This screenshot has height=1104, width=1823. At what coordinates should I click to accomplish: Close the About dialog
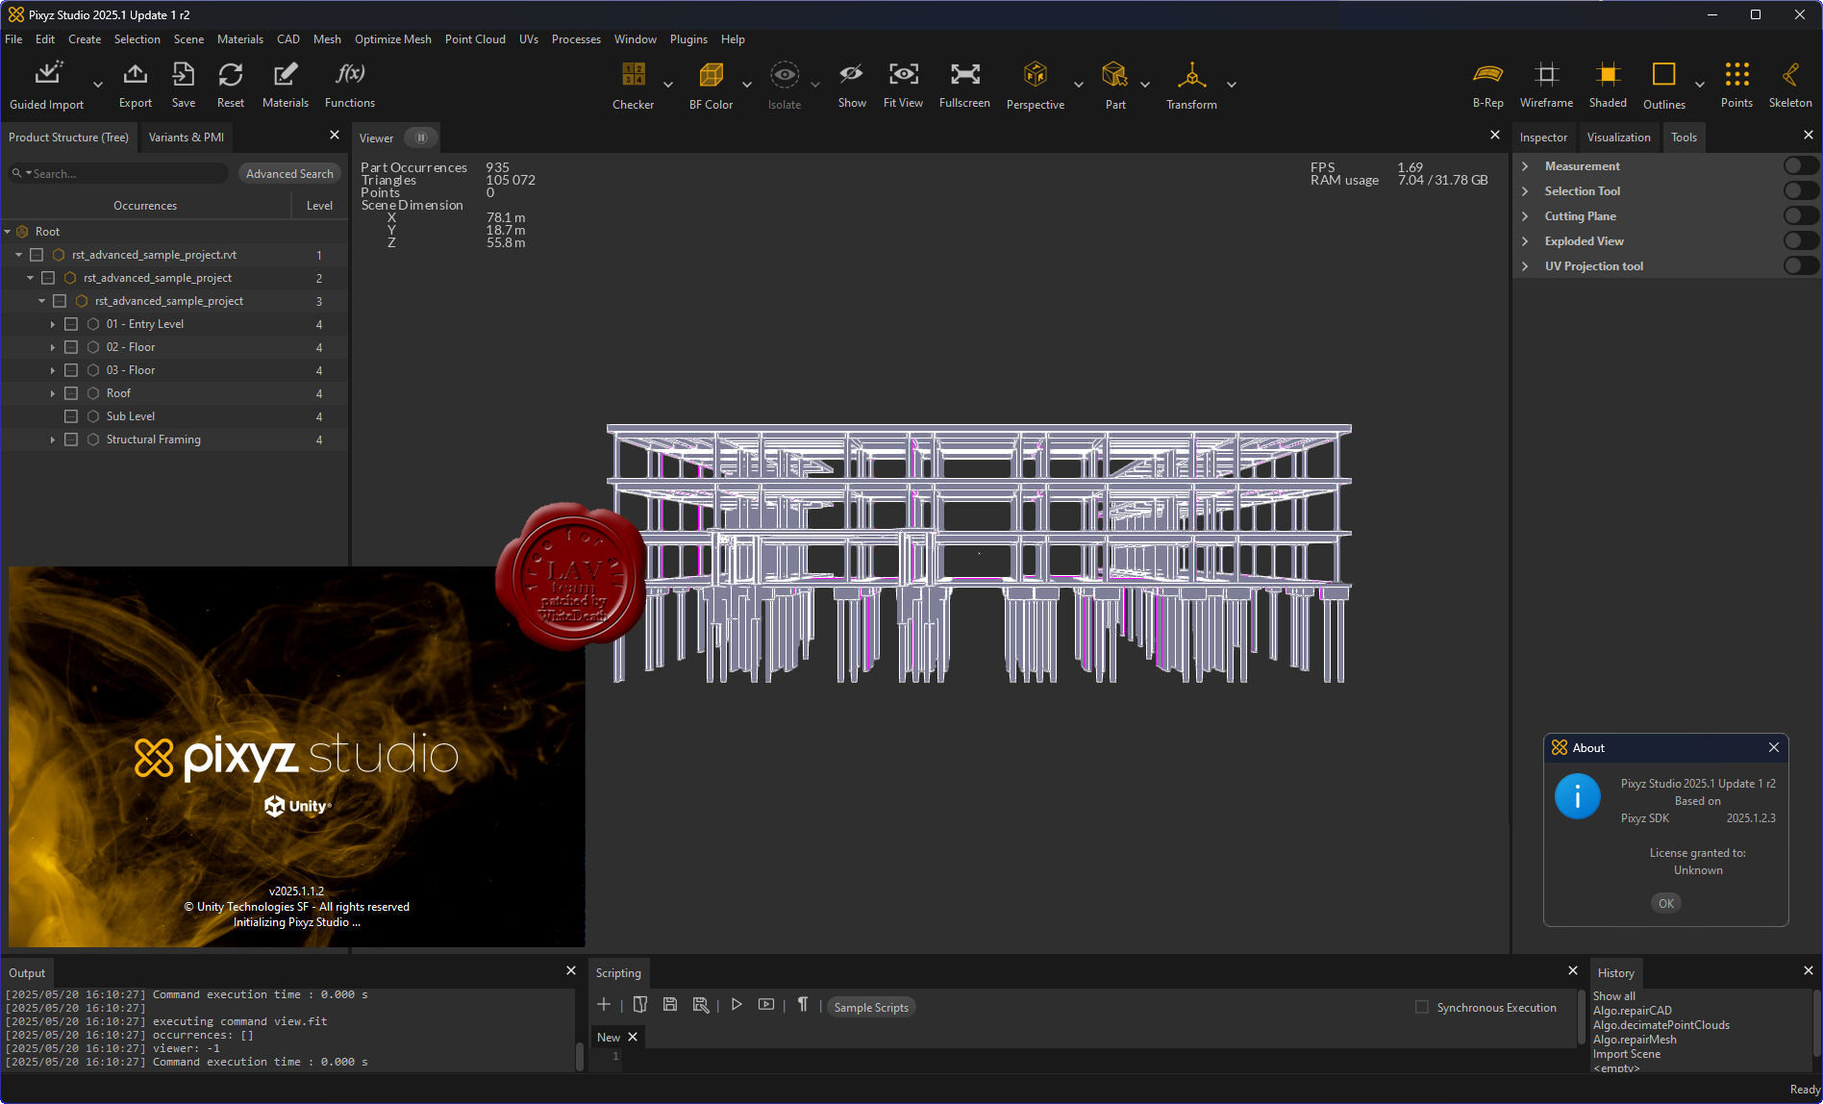(x=1774, y=747)
